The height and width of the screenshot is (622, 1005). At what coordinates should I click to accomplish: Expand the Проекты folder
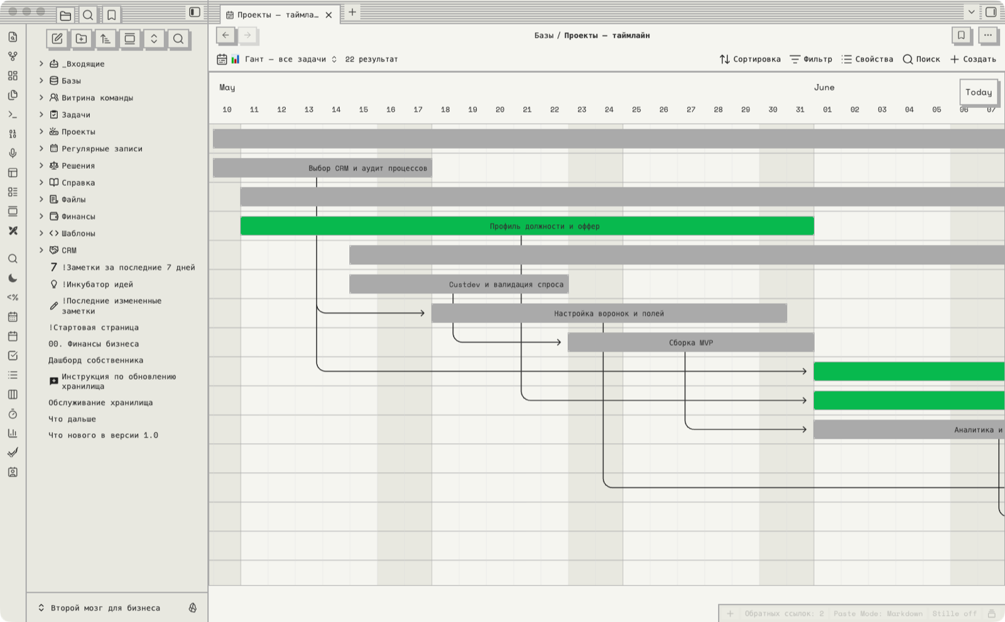(x=41, y=132)
